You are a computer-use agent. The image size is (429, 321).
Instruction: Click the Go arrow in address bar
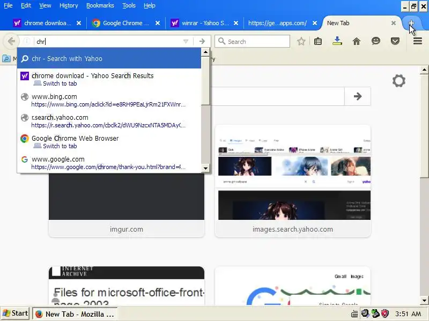pos(202,42)
